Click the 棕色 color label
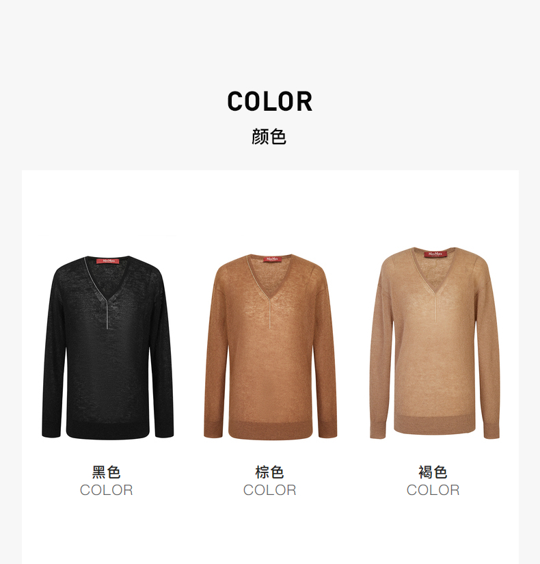 [x=269, y=472]
